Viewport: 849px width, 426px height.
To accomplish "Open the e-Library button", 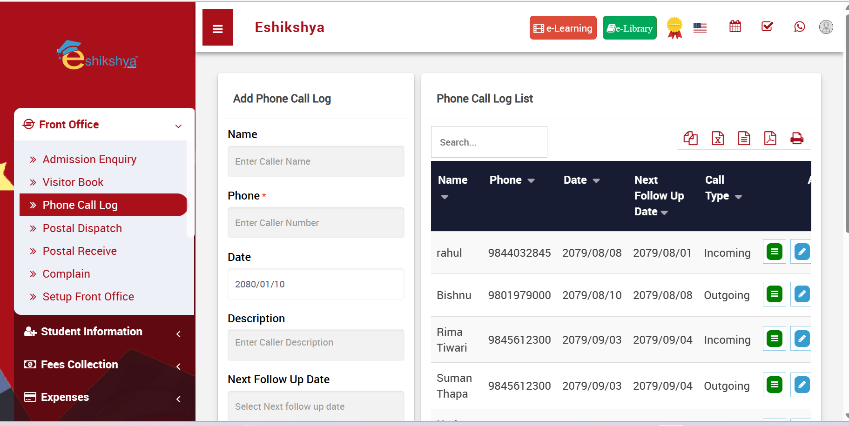I will [x=629, y=27].
